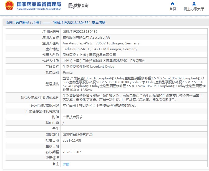The width and height of the screenshot is (209, 171).
Task: Click the 结构及组成/主要组成成分 label
Action: [40, 98]
